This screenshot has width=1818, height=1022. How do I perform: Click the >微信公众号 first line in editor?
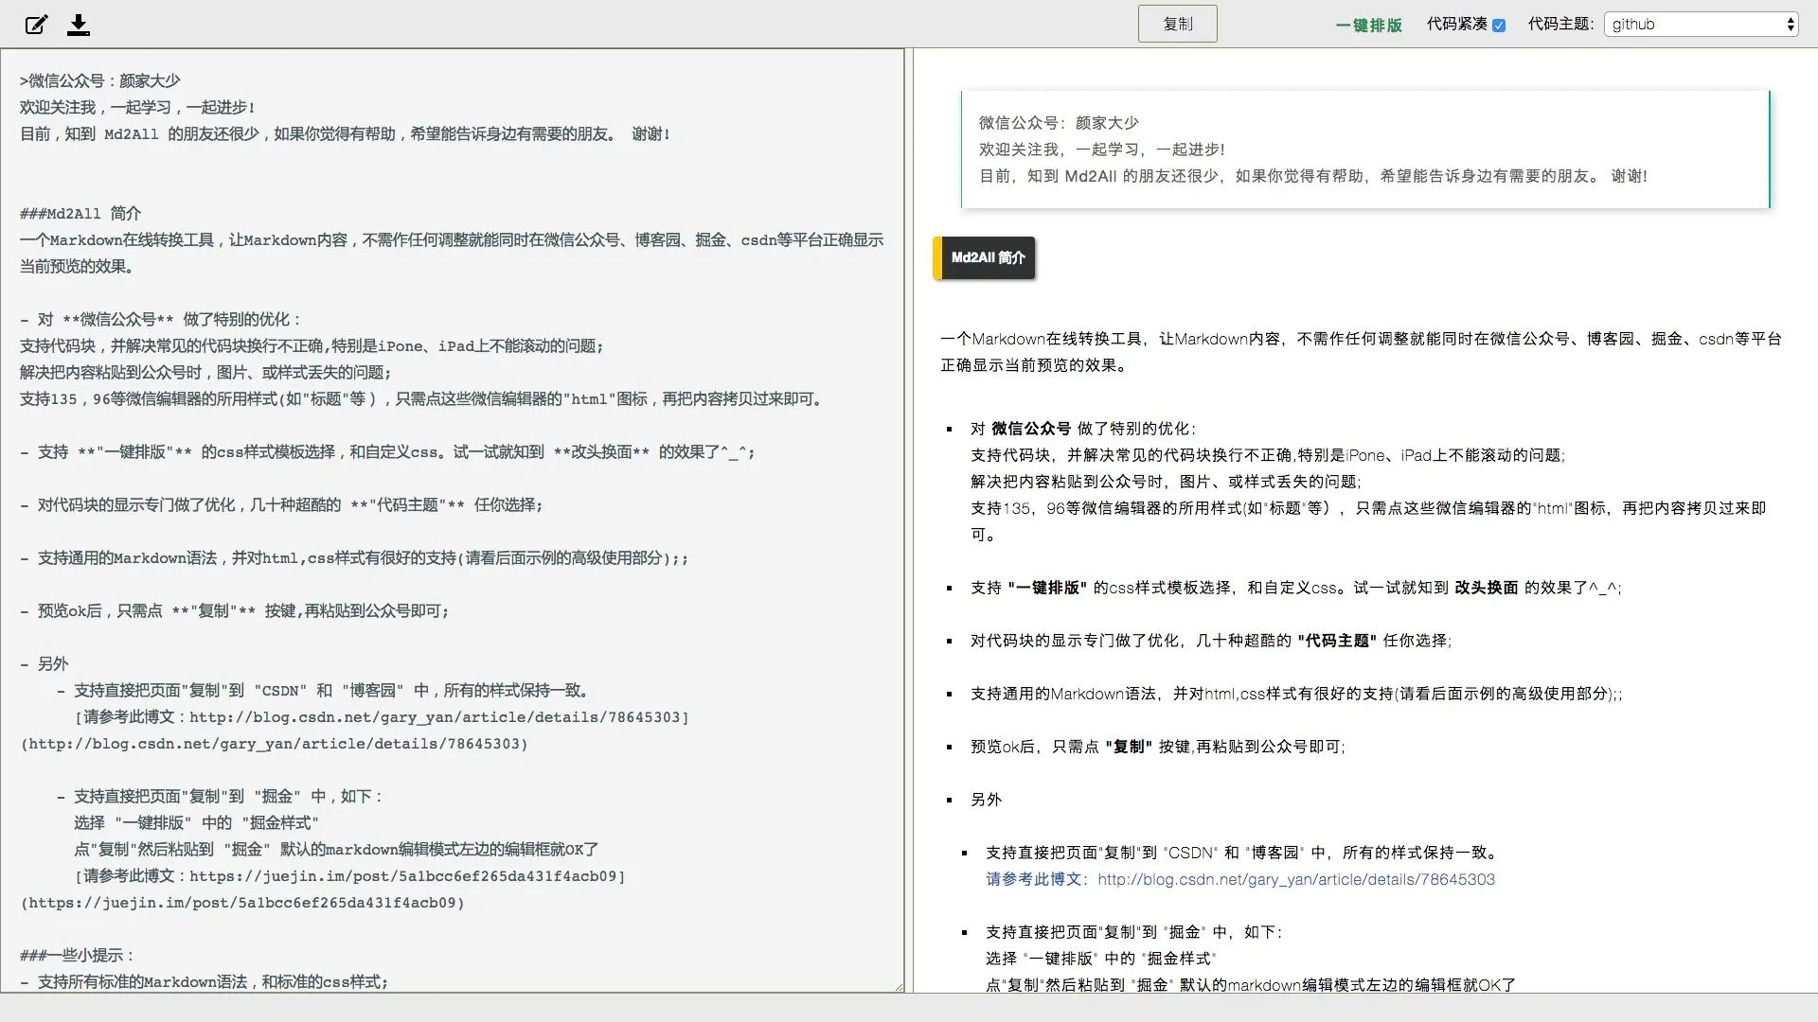100,81
